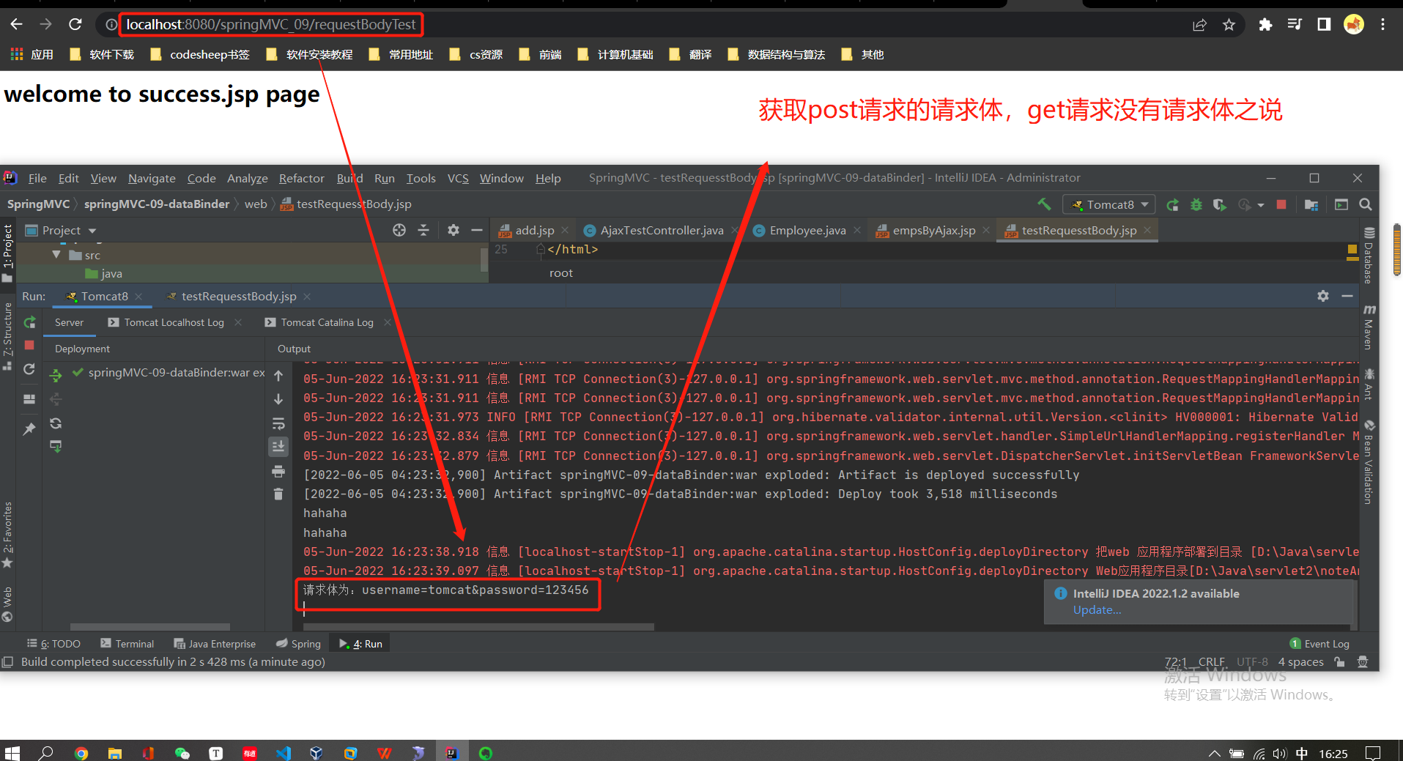Image resolution: width=1403 pixels, height=761 pixels.
Task: Click the up arrow in console gutter
Action: 278,376
